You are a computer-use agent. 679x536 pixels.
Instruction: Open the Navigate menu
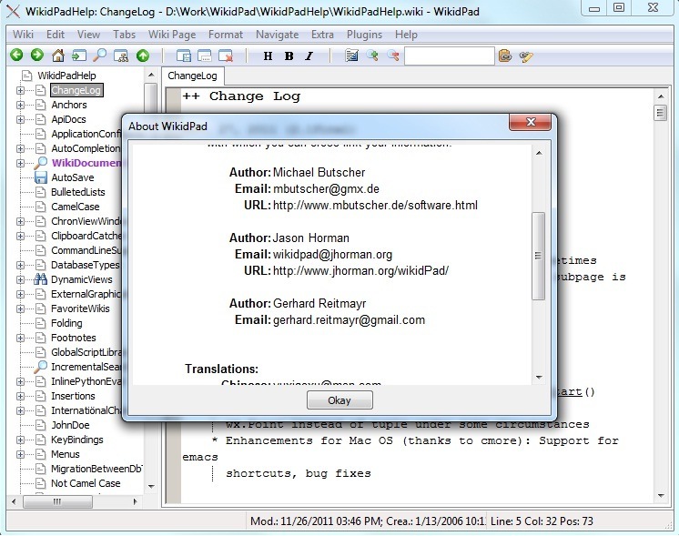coord(277,35)
